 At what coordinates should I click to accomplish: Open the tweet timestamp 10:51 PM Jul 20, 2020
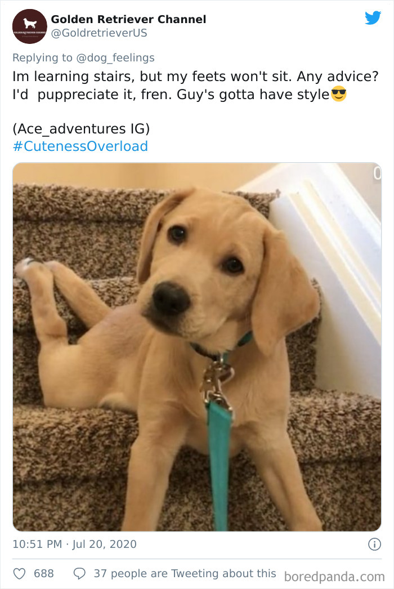73,544
